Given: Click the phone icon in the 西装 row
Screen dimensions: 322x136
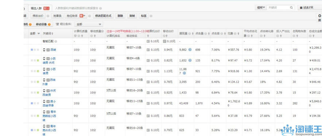Looking at the screenshot, I should pos(44,49).
